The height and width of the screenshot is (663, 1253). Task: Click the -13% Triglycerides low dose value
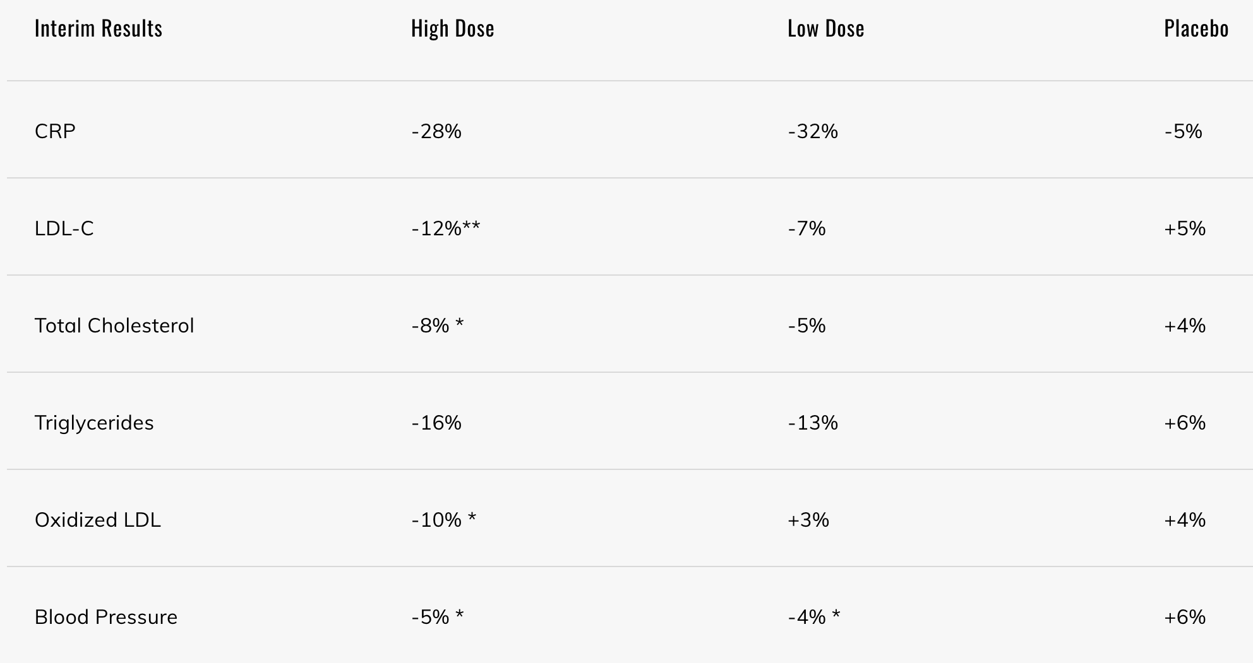point(813,423)
